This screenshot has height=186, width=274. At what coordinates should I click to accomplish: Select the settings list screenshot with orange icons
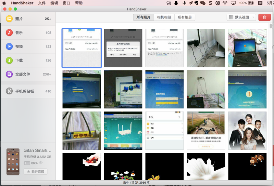(164, 131)
